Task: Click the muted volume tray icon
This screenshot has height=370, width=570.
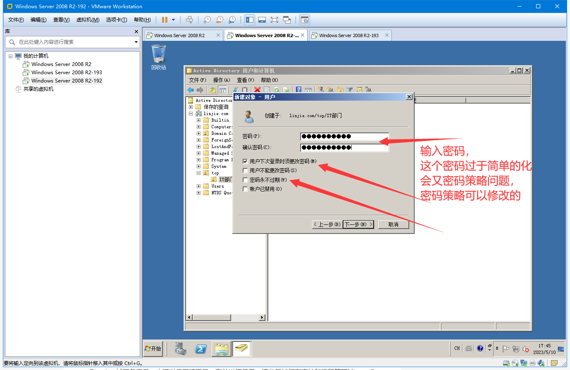Action: [x=526, y=349]
